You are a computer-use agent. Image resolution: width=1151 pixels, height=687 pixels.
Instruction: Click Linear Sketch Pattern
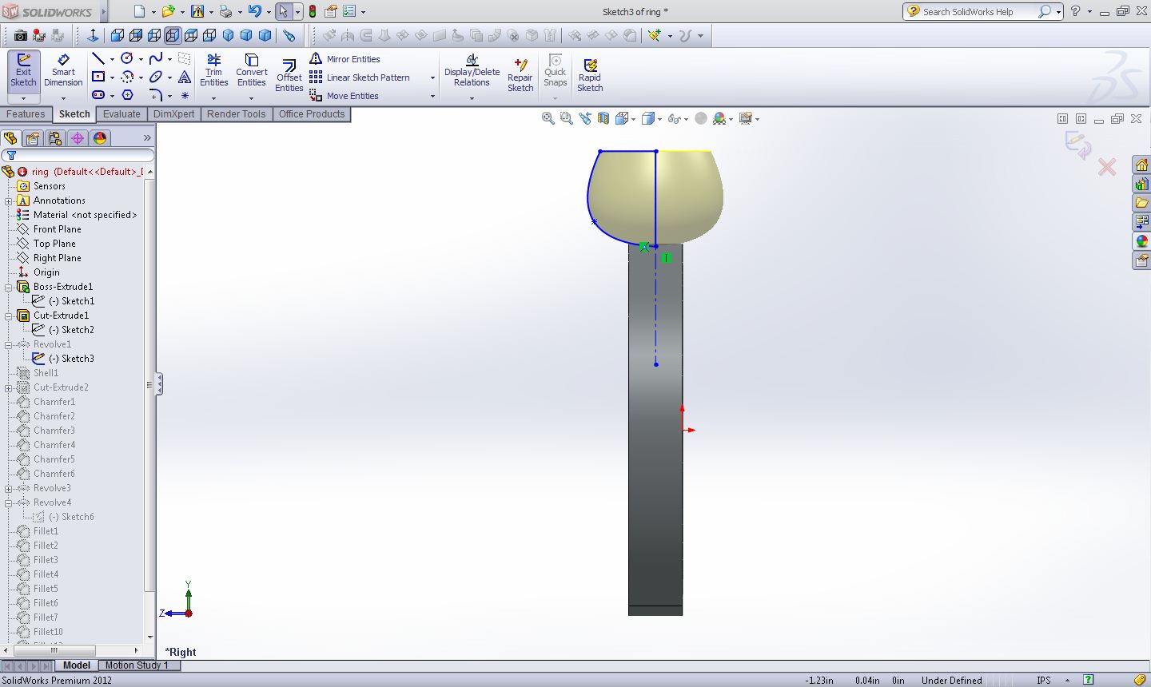[x=360, y=77]
